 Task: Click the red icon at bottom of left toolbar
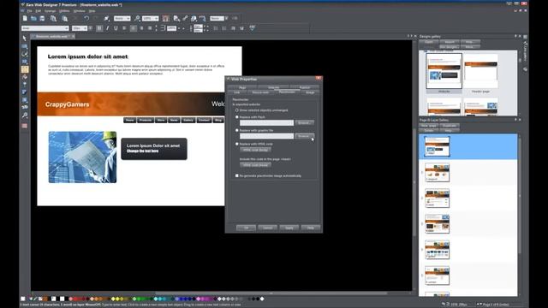tap(25, 126)
